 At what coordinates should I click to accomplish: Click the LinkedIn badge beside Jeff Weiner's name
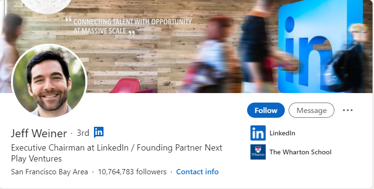[x=98, y=132]
